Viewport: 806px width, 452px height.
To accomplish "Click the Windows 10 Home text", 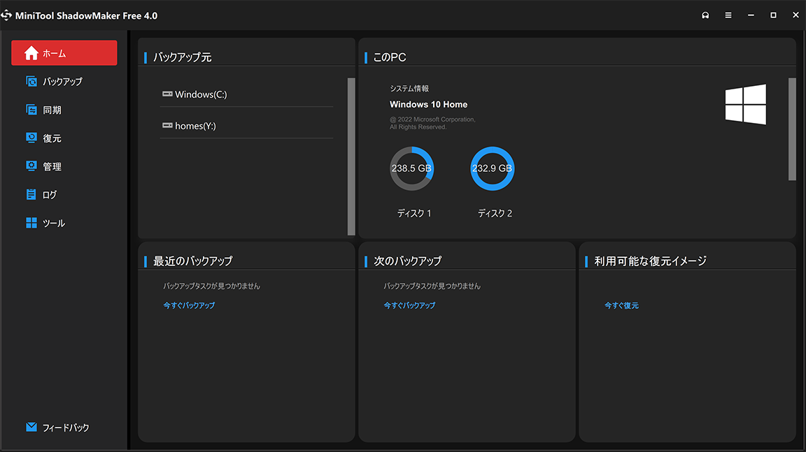I will 429,105.
